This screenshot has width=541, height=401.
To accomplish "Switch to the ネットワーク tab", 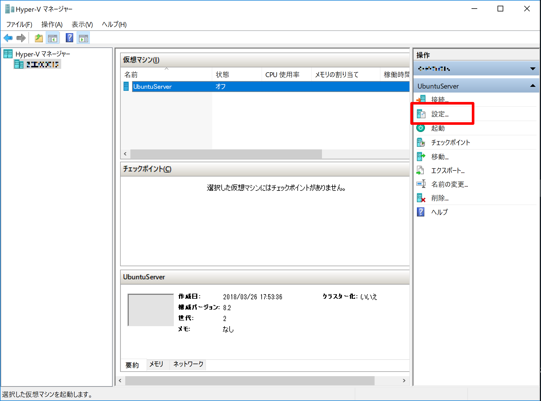I will (x=188, y=364).
